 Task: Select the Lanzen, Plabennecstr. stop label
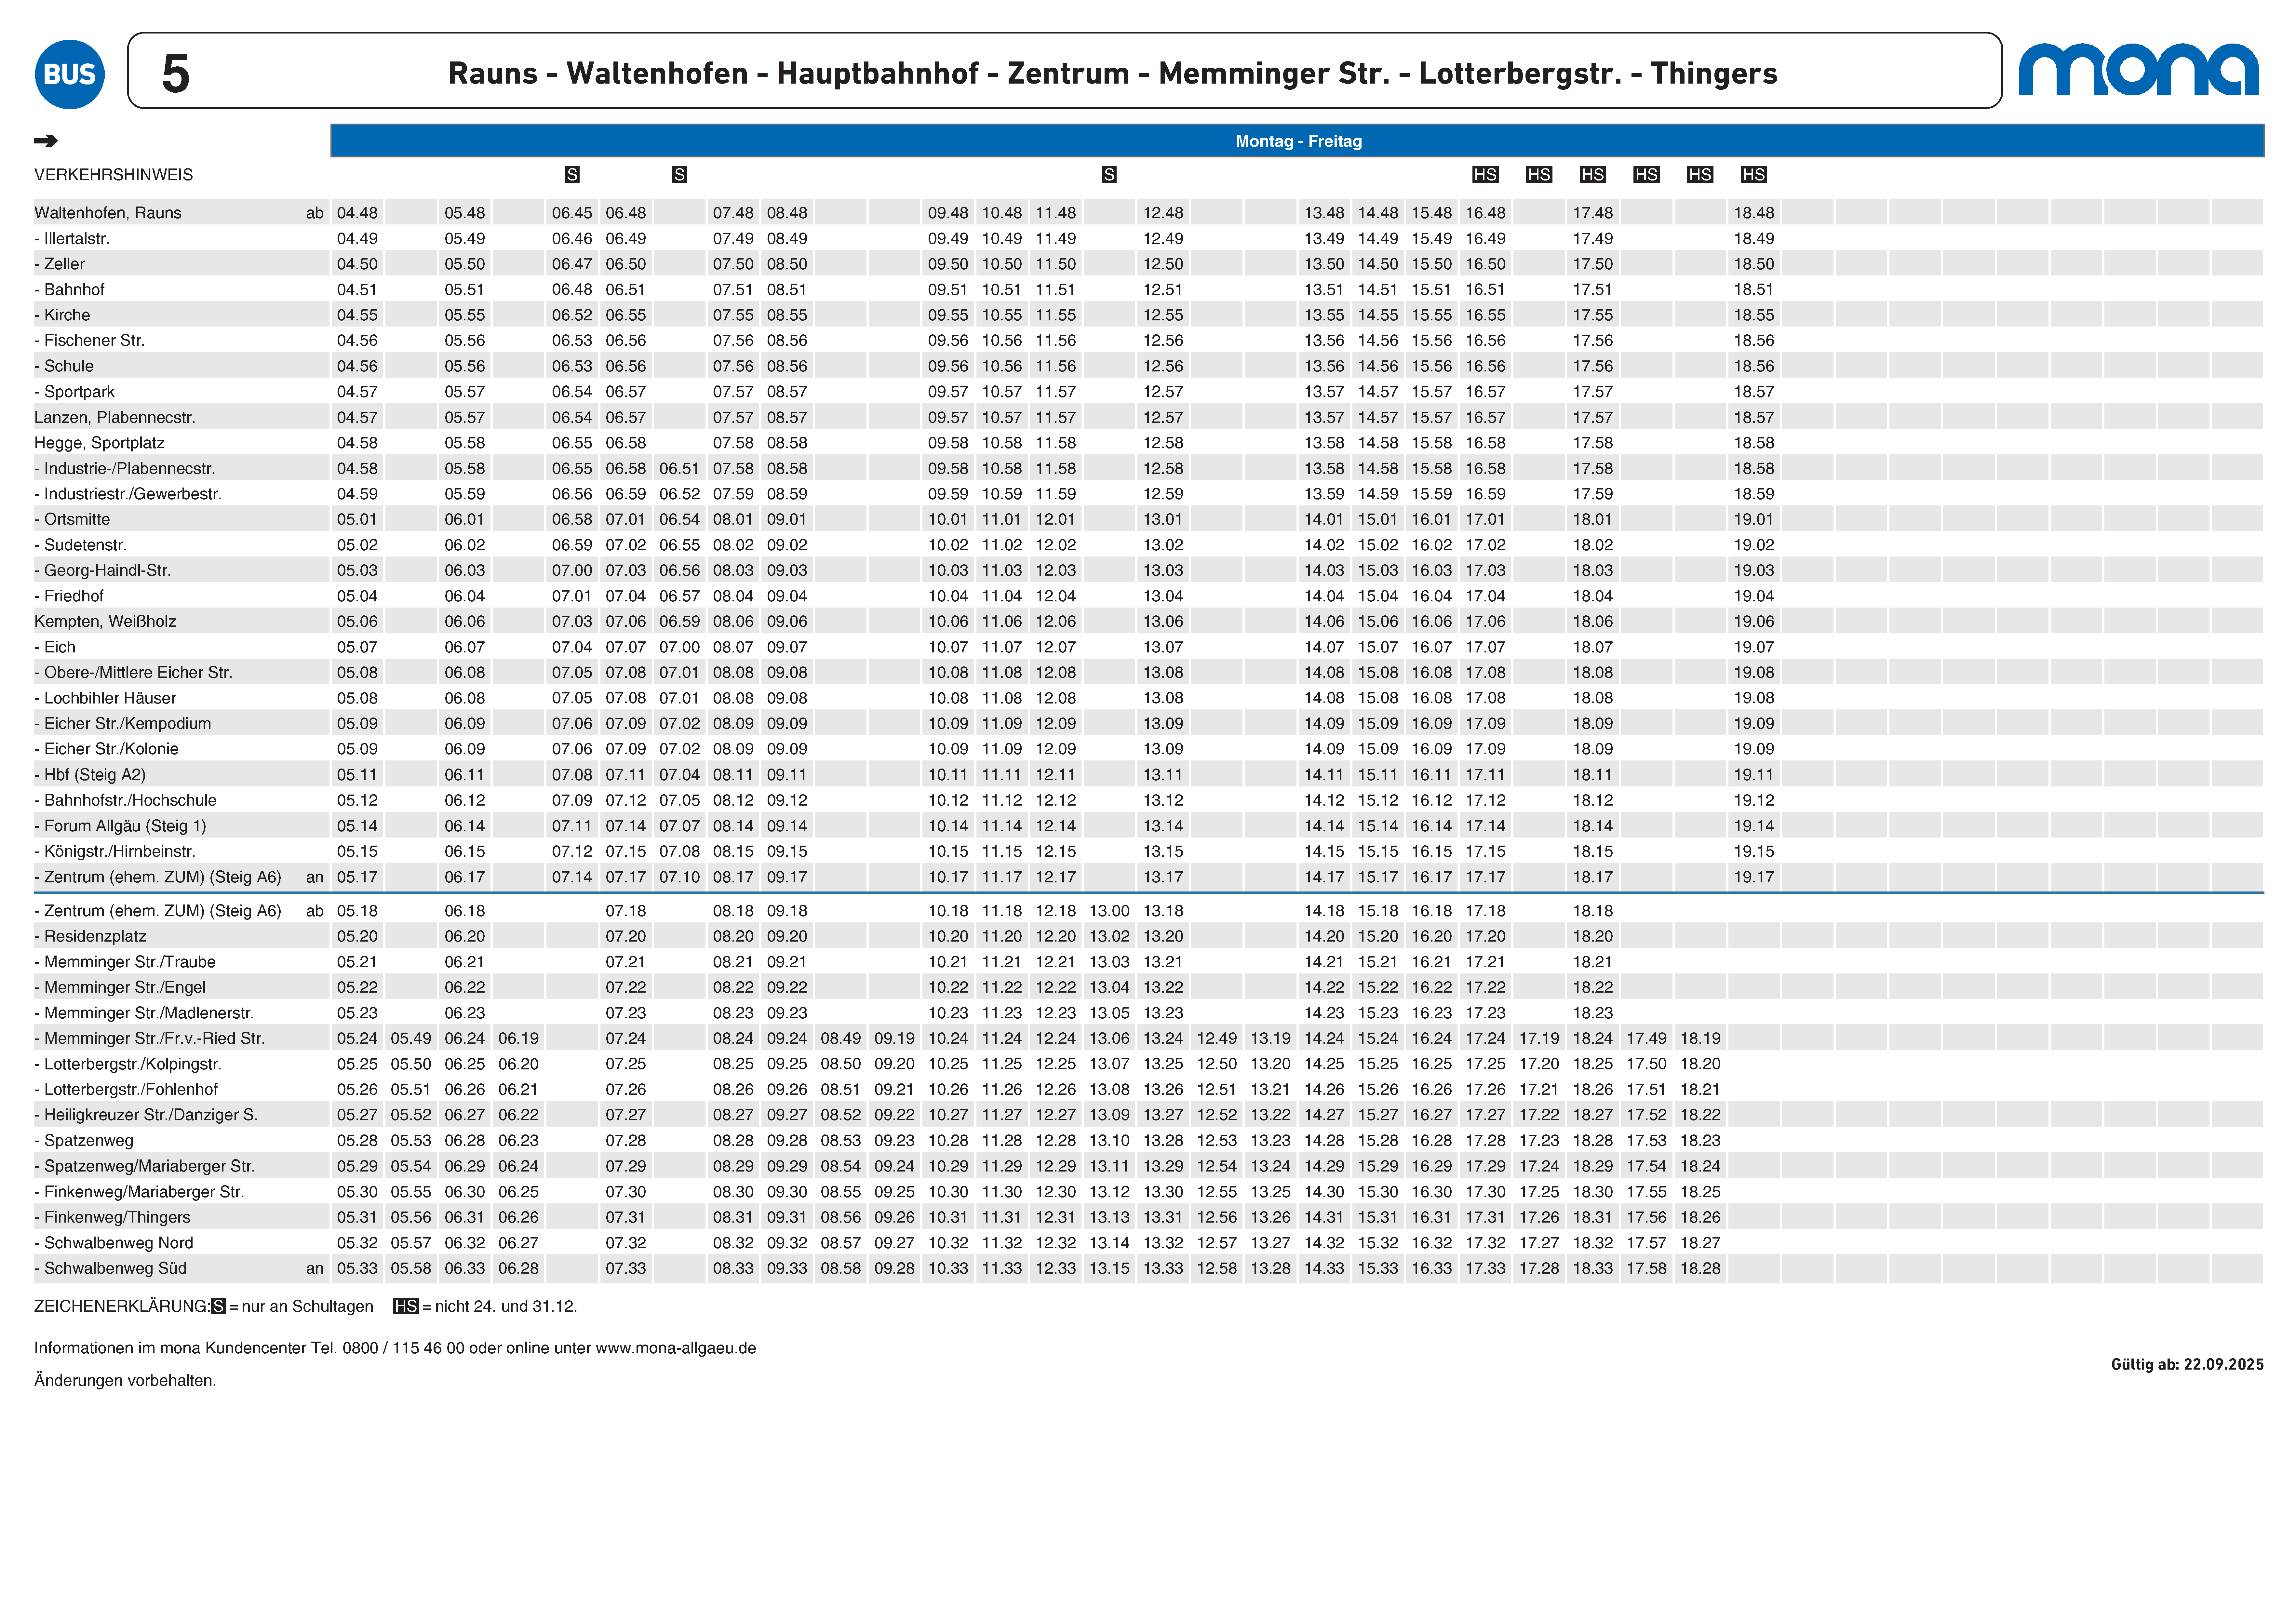pos(115,418)
